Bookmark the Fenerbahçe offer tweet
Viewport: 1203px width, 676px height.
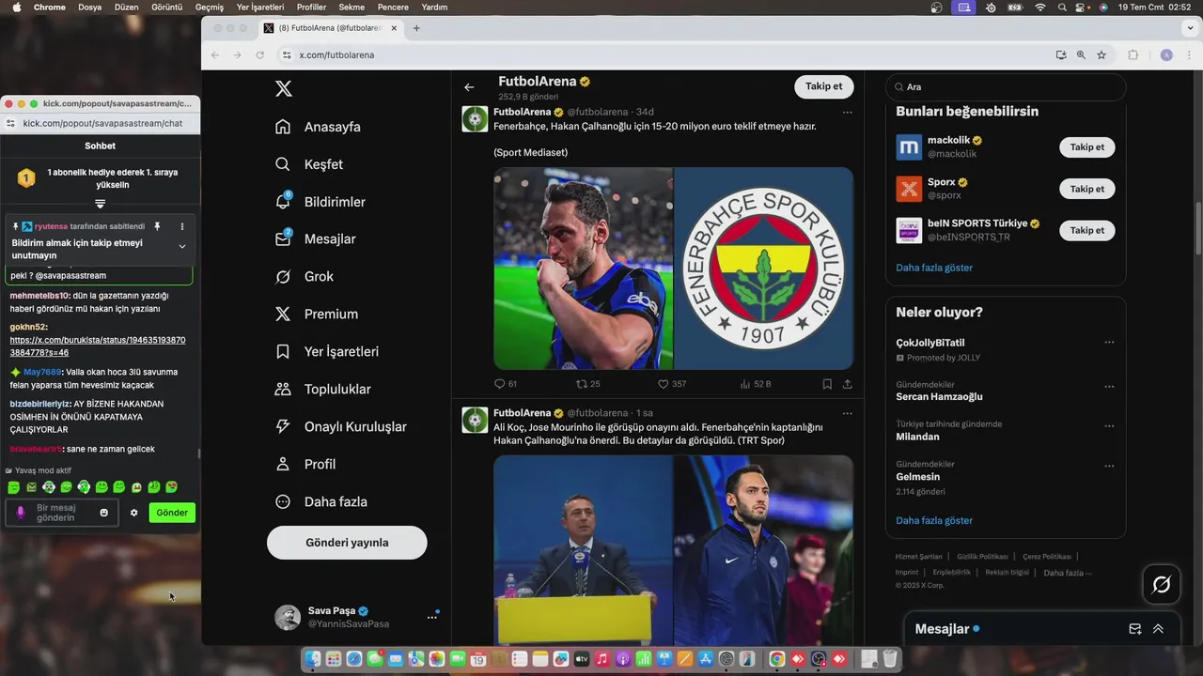point(827,384)
